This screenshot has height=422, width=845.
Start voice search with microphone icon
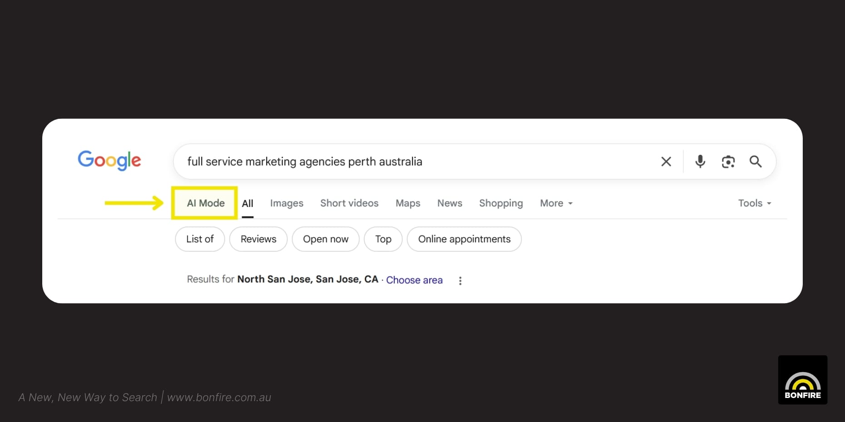[x=700, y=162]
